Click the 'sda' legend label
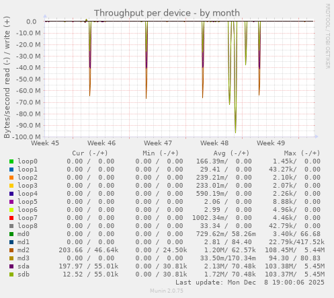 [x=24, y=266]
